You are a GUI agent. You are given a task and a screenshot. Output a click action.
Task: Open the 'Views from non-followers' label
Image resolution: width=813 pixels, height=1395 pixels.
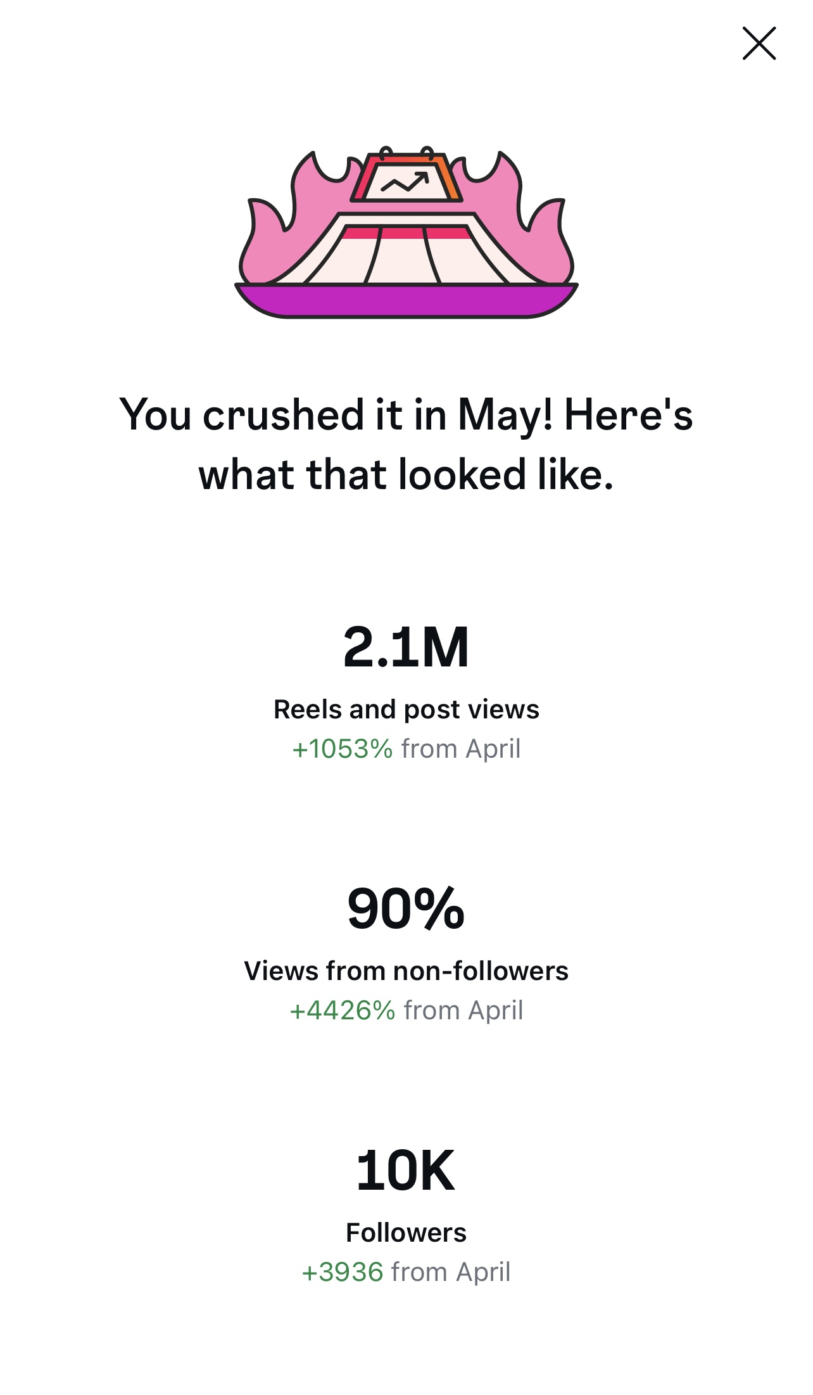tap(406, 971)
